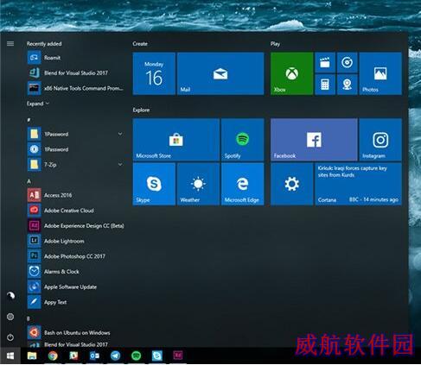421x365 pixels.
Task: Open the Groove Music small tile
Action: [348, 62]
